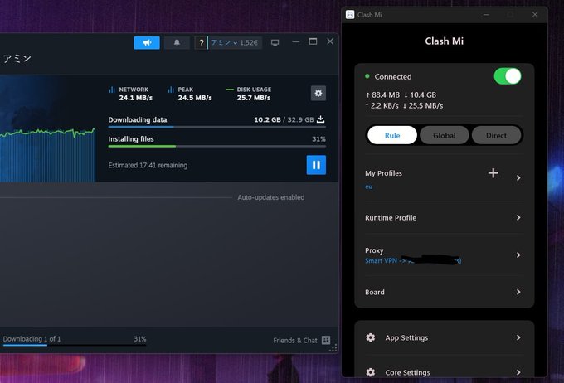Open Core Settings chevron
The width and height of the screenshot is (564, 383).
(518, 372)
